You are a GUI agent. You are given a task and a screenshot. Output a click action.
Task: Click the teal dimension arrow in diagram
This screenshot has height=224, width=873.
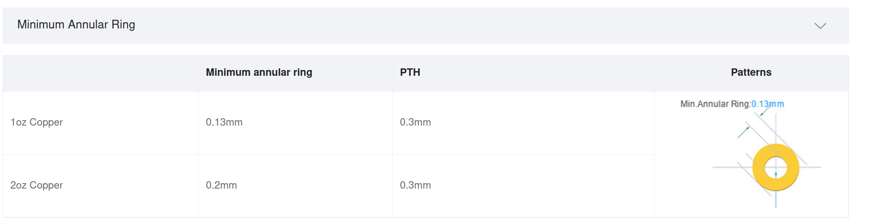[x=743, y=132]
